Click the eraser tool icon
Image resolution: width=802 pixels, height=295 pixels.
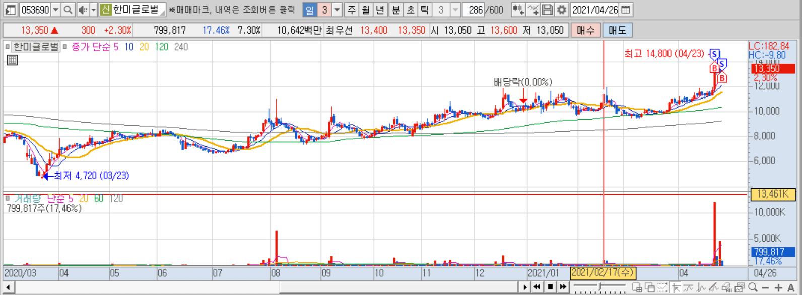click(726, 287)
